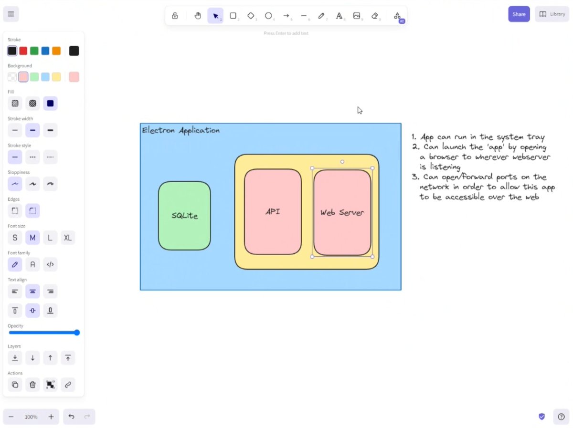Select the Selection arrow tool
Viewport: 573px width, 428px height.
(x=215, y=16)
